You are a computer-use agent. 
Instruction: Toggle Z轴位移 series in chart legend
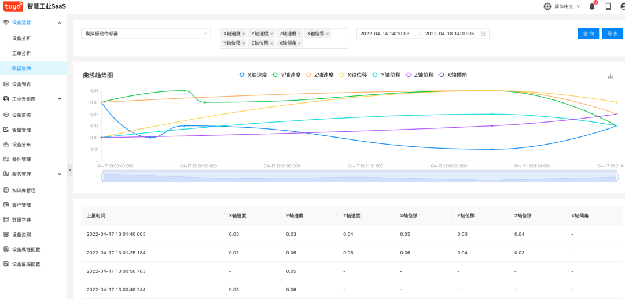pyautogui.click(x=420, y=75)
